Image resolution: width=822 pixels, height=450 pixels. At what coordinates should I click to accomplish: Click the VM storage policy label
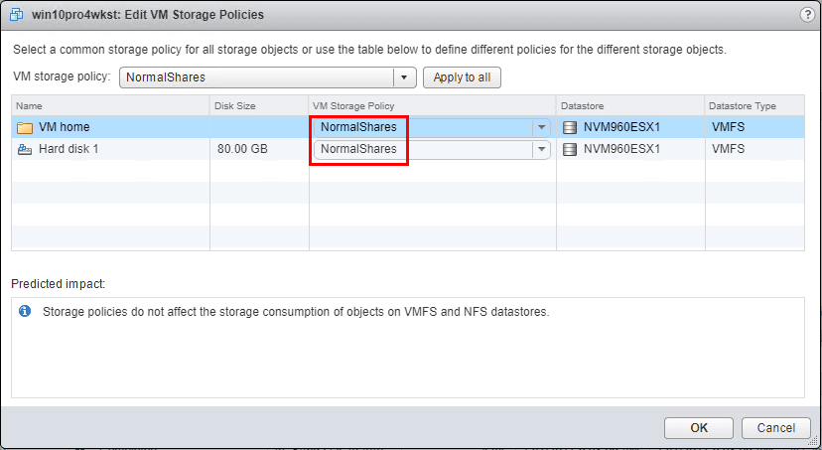(x=62, y=76)
